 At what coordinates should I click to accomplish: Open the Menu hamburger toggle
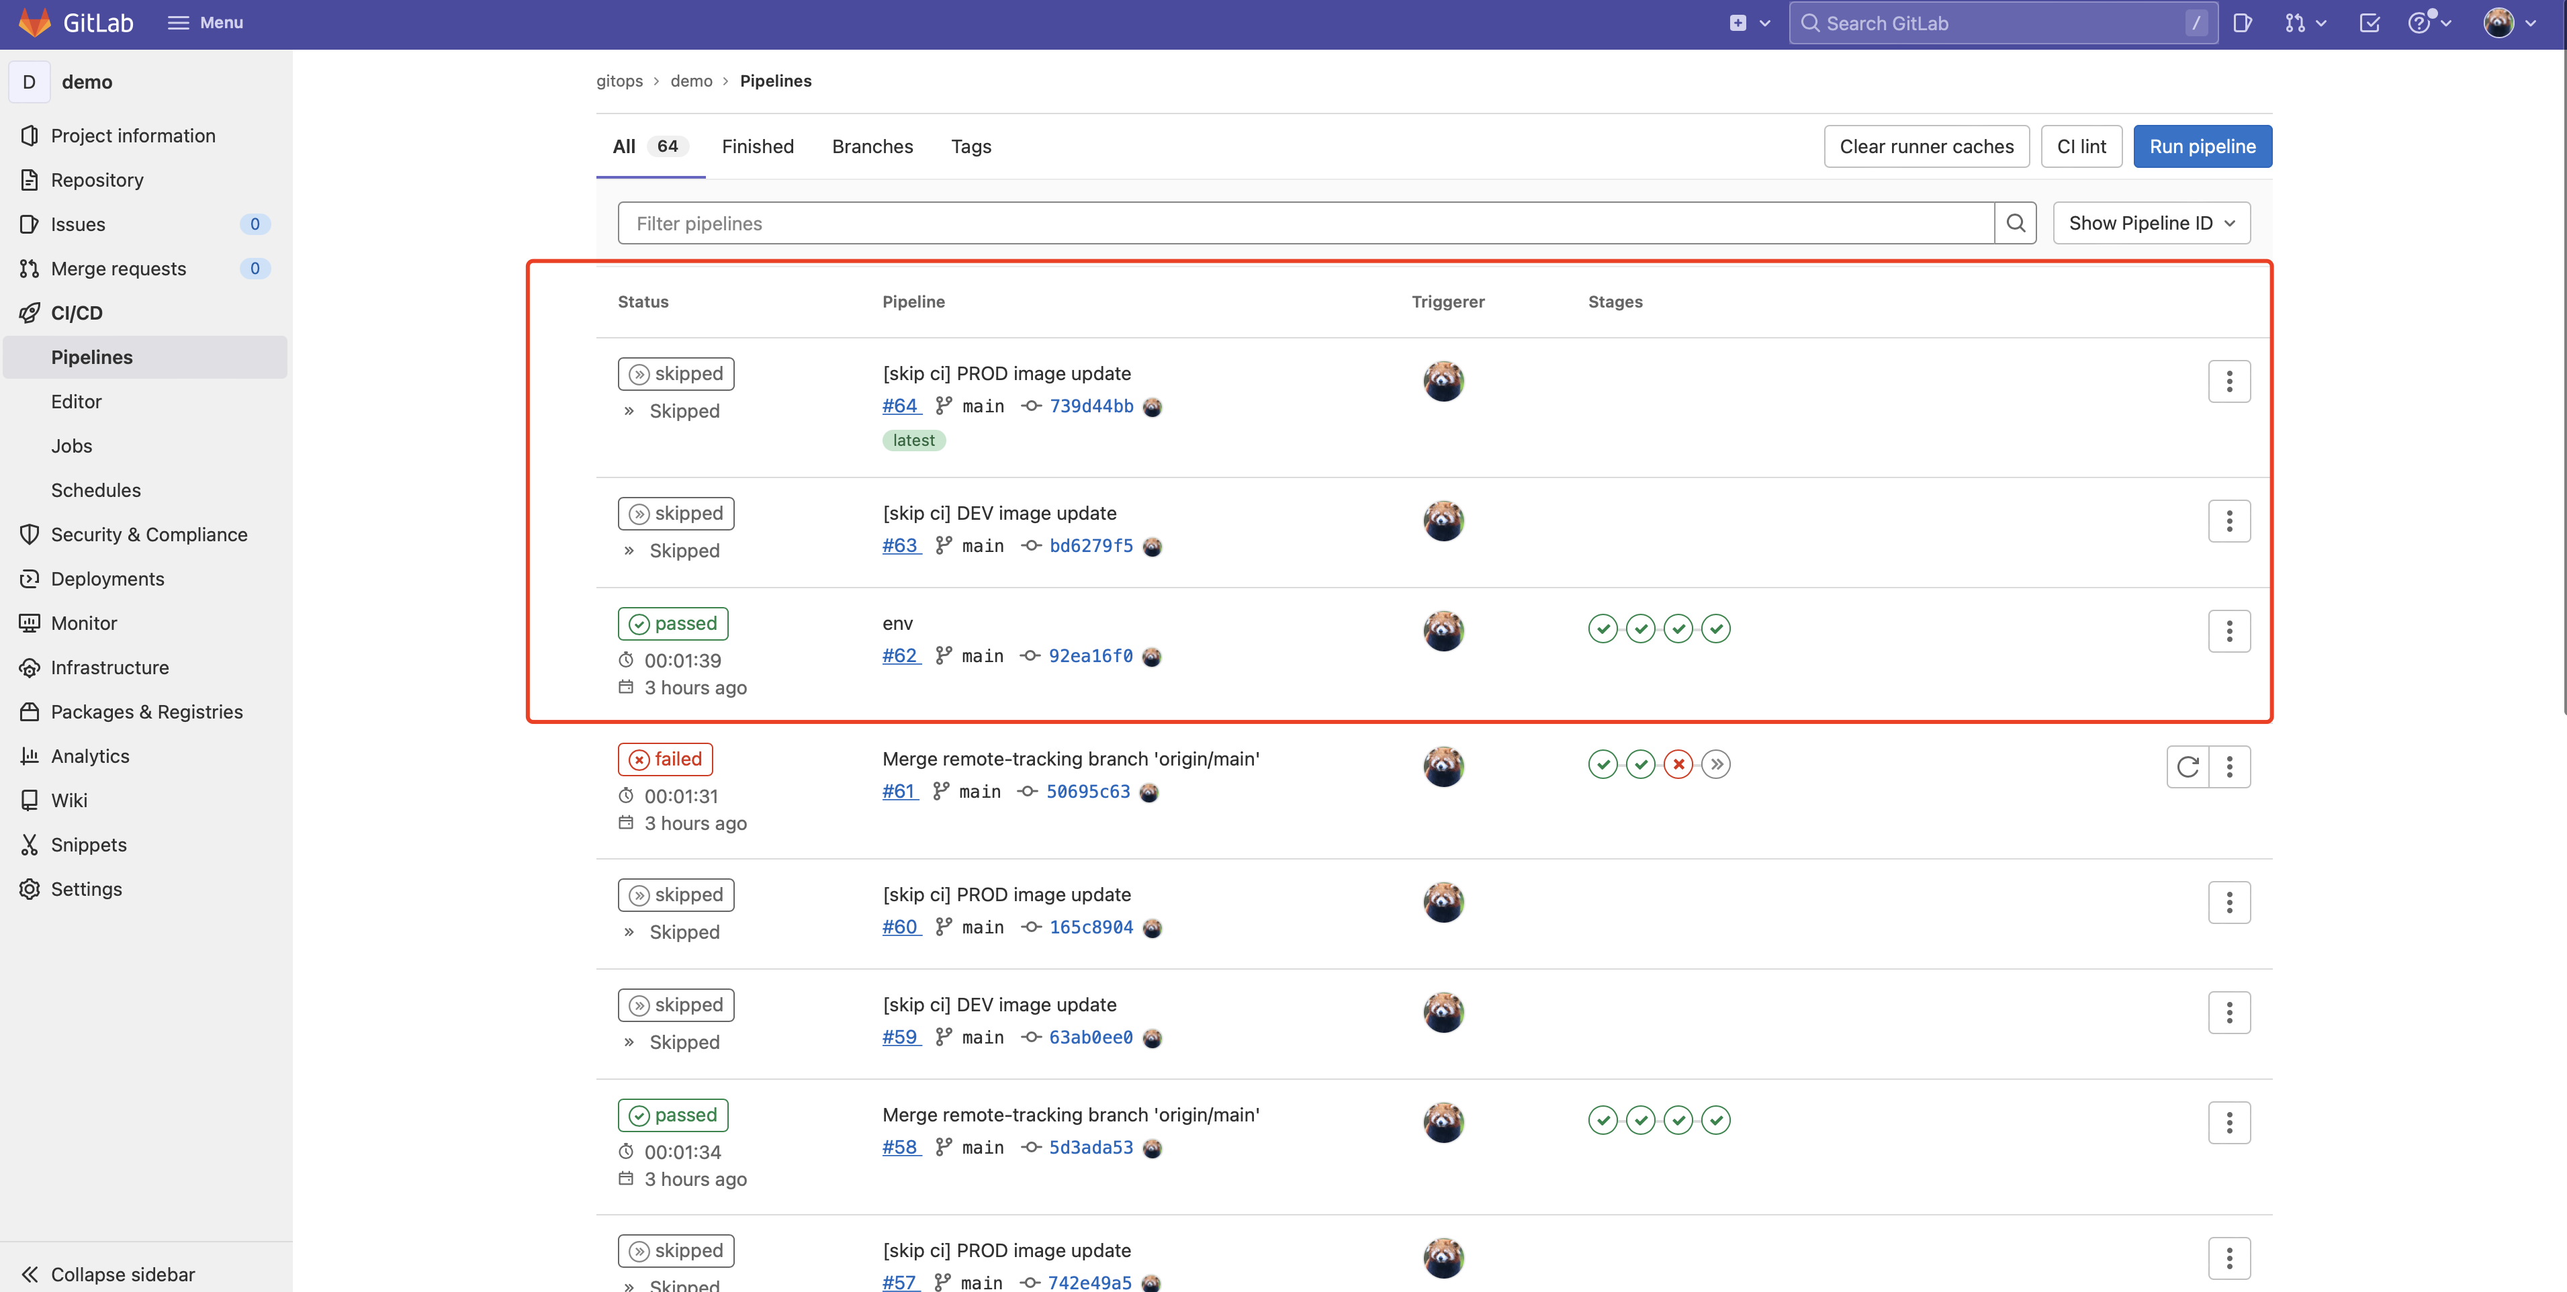pyautogui.click(x=206, y=22)
